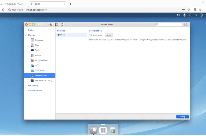
Task: Open the user account icon in the top bar
Action: 196,15
